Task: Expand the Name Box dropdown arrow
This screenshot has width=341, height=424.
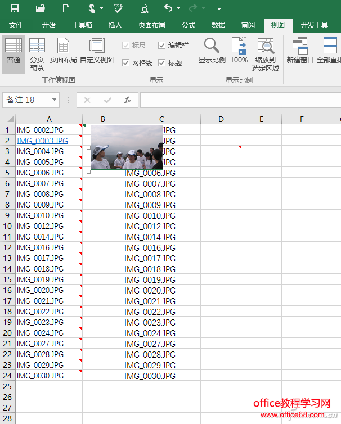Action: coord(54,100)
